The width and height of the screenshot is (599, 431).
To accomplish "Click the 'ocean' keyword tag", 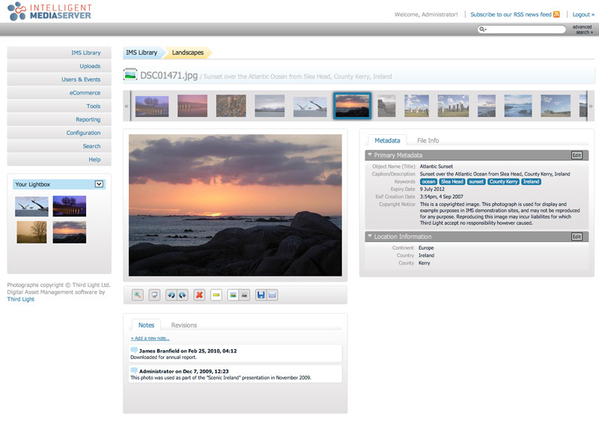I will 428,181.
